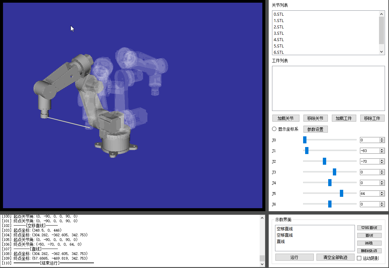Add a 空移直线 move using its button
Image resolution: width=389 pixels, height=268 pixels.
369,228
